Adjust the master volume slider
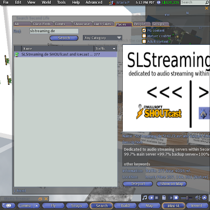The image size is (210, 210). [186, 198]
